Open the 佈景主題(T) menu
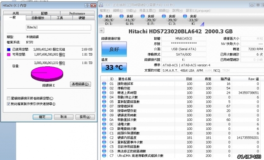Viewport: 264px width, 160px height. pos(148,11)
